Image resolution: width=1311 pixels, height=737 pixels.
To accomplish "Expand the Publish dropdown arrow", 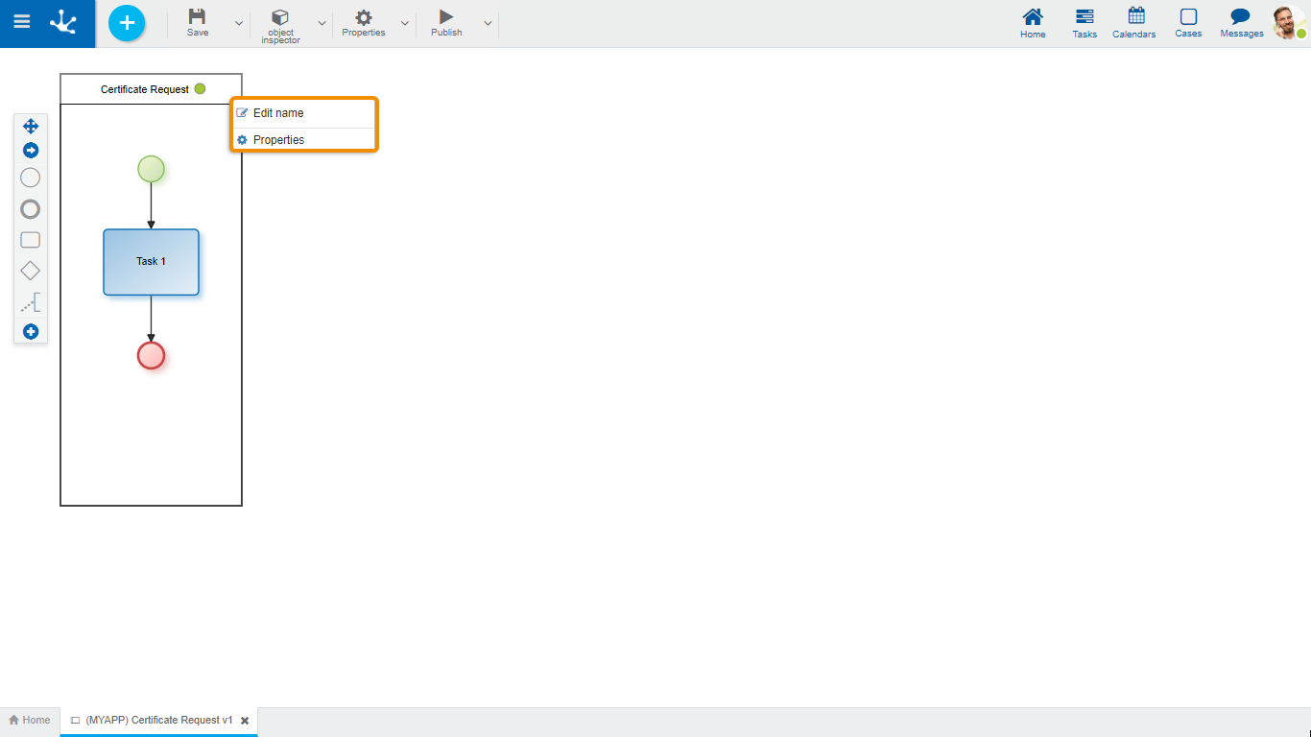I will point(488,23).
